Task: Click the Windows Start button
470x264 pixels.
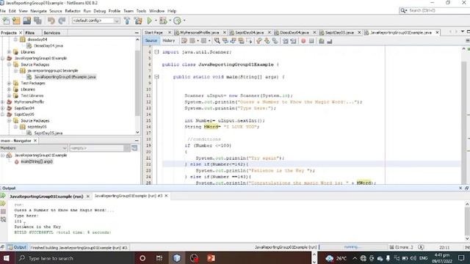Action: [x=7, y=258]
